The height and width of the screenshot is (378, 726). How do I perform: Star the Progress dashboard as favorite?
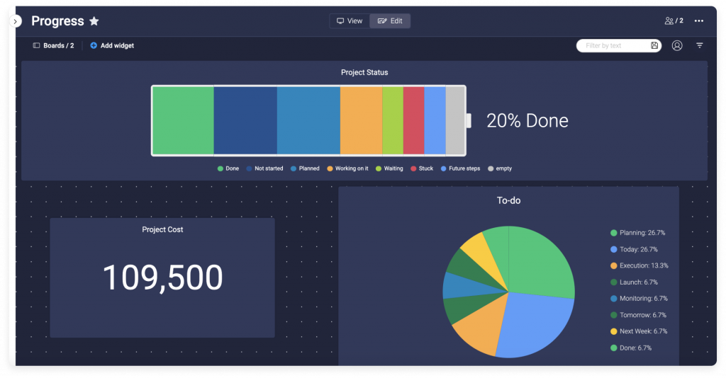pos(94,21)
